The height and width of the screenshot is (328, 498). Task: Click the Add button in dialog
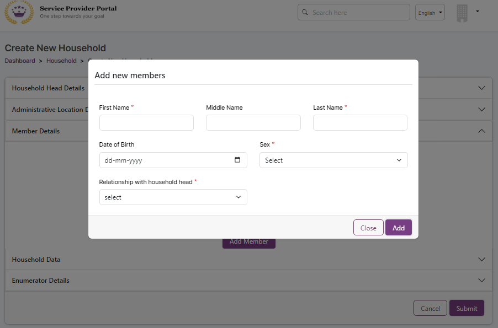coord(398,228)
